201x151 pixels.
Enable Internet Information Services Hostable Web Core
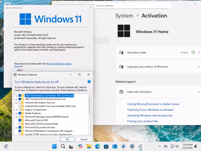(20, 106)
